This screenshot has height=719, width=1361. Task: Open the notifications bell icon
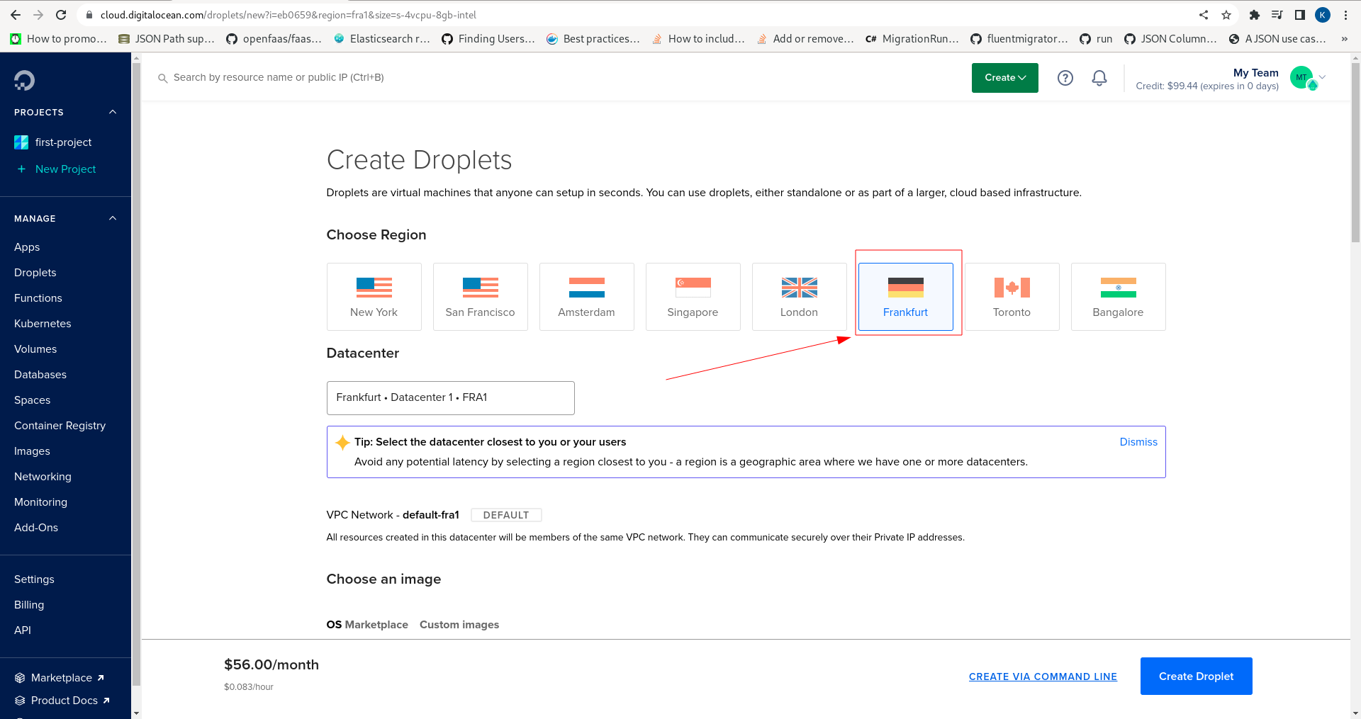[1099, 78]
